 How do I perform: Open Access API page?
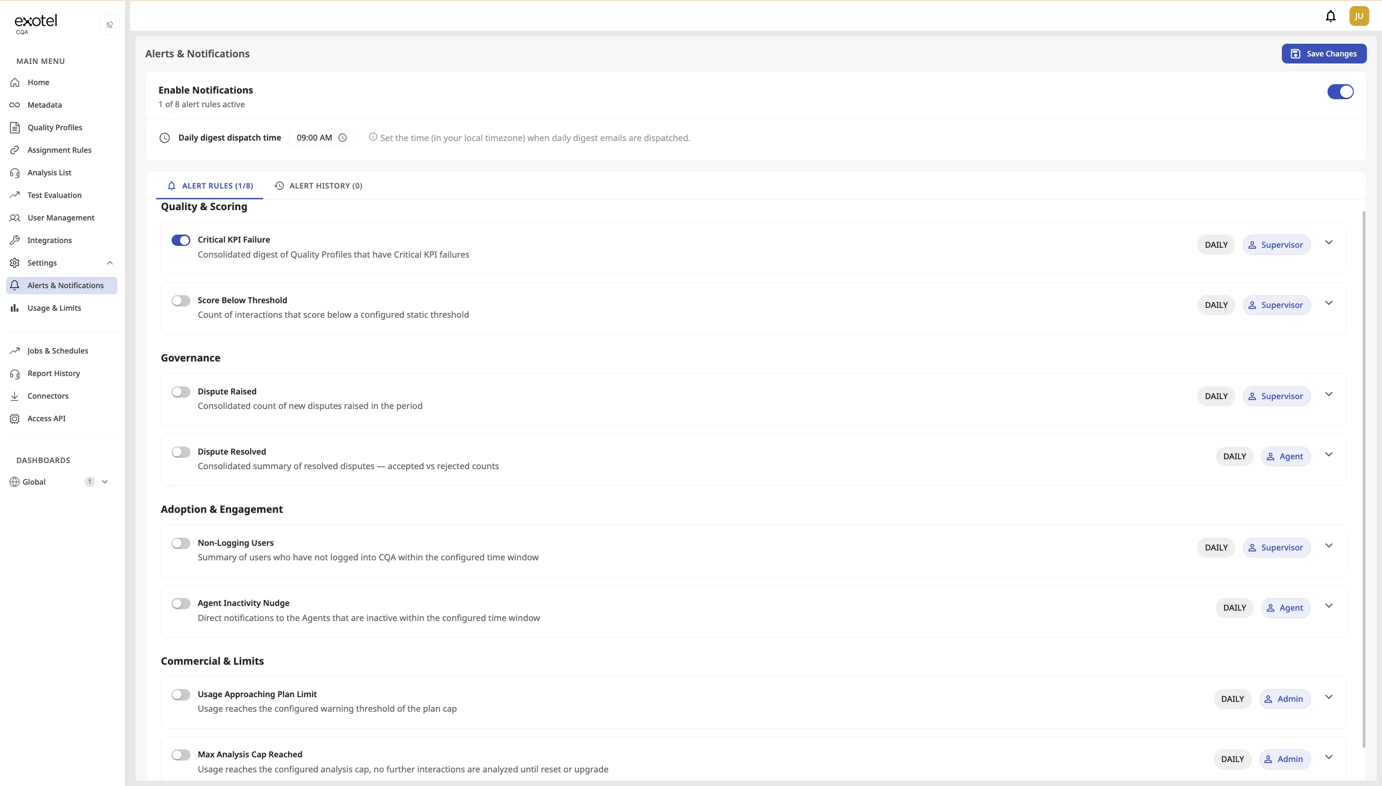62,418
